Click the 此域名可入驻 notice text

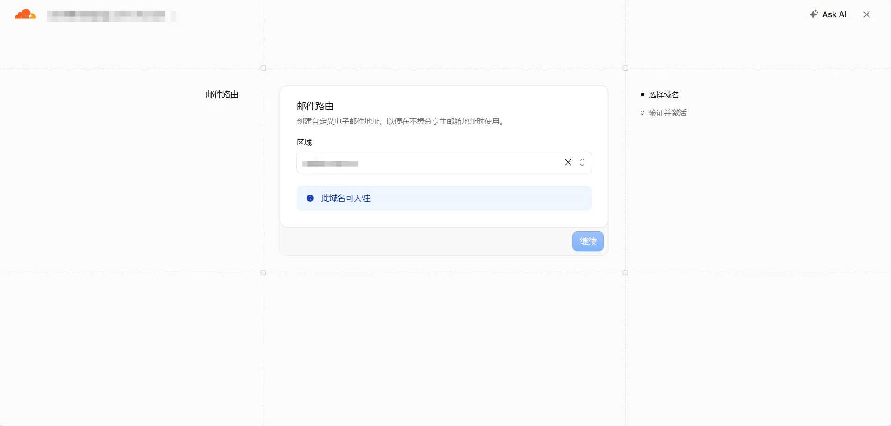pos(346,198)
